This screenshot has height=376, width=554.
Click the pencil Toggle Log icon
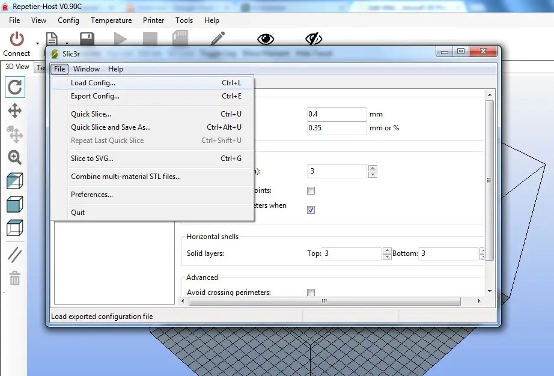[218, 38]
